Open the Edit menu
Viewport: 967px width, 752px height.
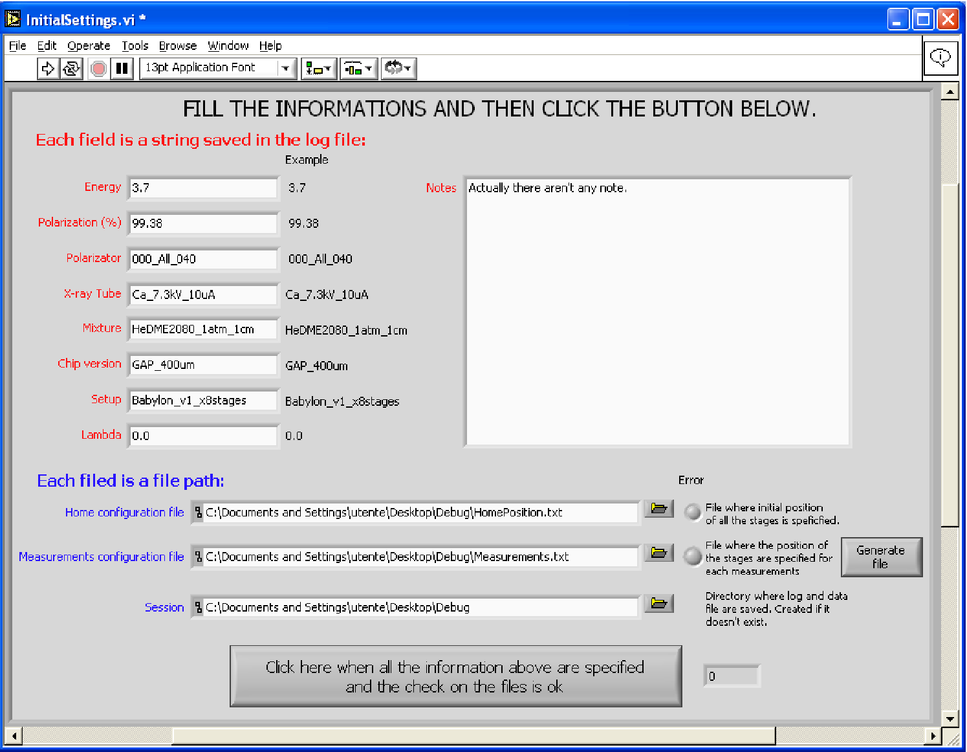click(x=47, y=46)
